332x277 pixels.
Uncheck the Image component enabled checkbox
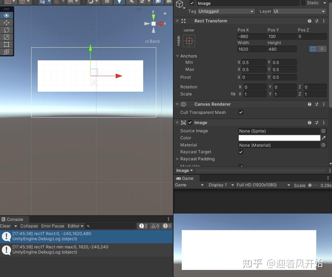[x=190, y=122]
